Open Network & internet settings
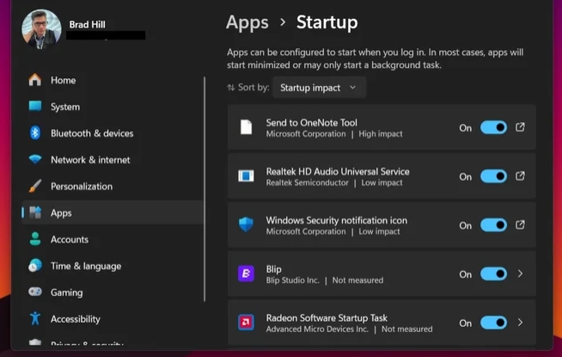 113,160
